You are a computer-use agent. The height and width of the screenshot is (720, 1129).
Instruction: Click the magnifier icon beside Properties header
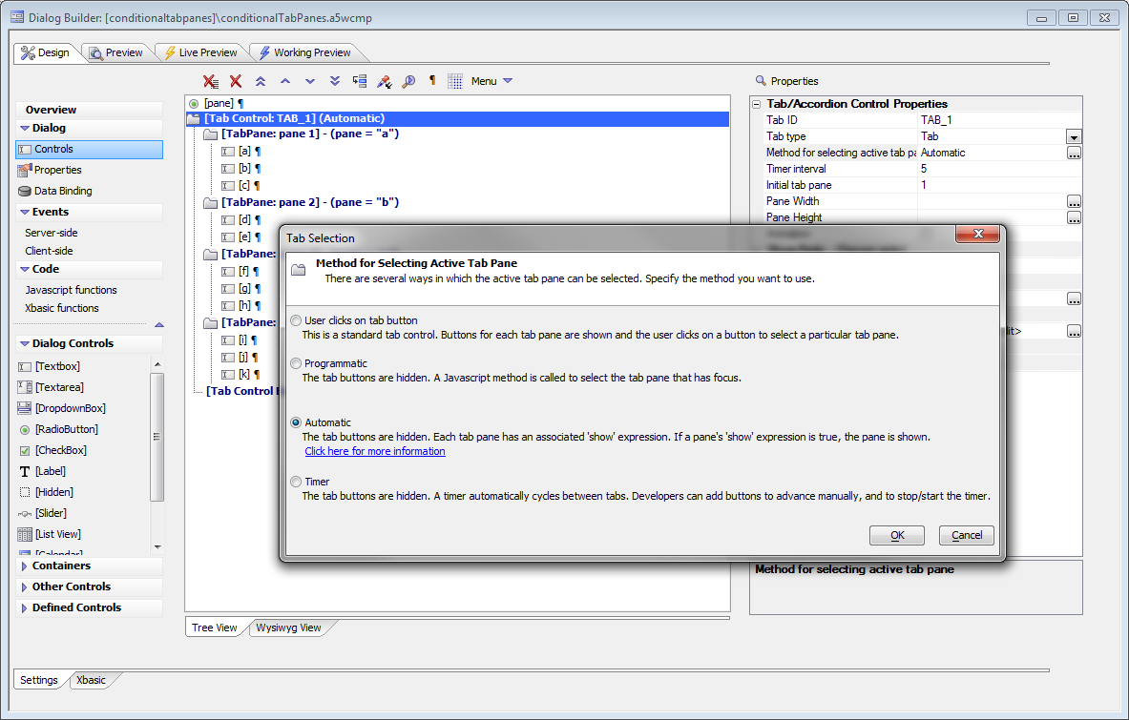pos(761,80)
